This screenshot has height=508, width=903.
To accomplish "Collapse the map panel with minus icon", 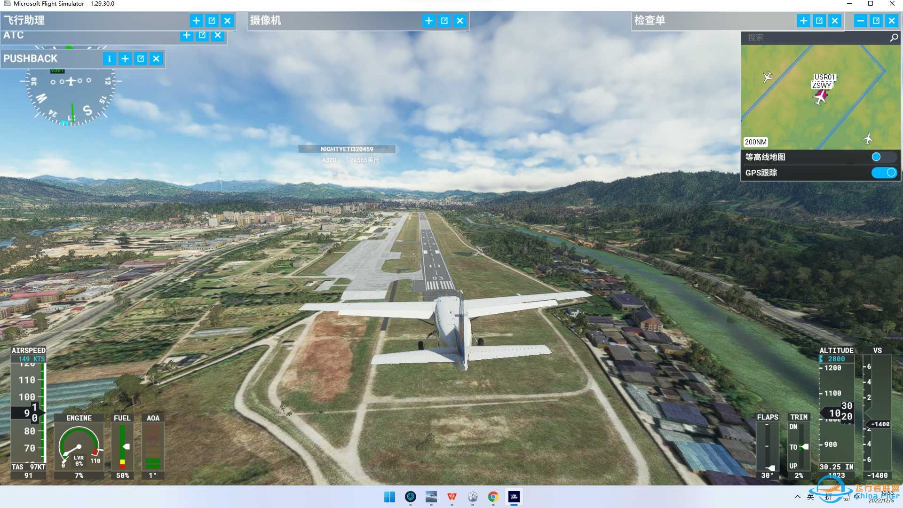I will [x=861, y=21].
